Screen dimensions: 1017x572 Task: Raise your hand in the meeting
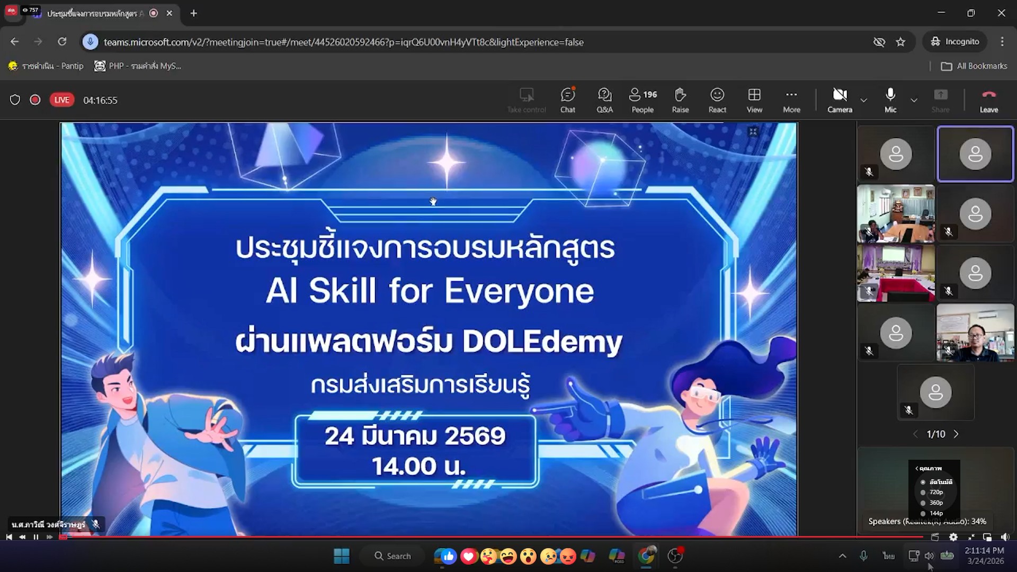[x=680, y=100]
